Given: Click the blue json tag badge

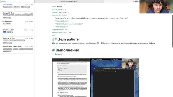Looking at the screenshot, I should pos(4,32).
